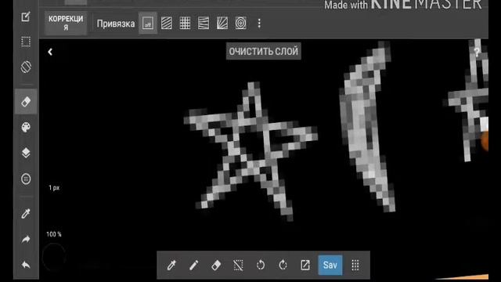
Task: Enable grid snap guide
Action: pos(185,23)
